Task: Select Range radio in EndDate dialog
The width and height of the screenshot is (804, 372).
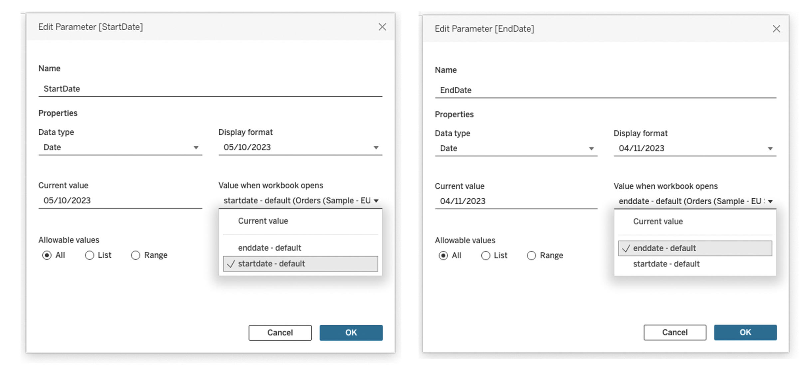Action: (531, 256)
